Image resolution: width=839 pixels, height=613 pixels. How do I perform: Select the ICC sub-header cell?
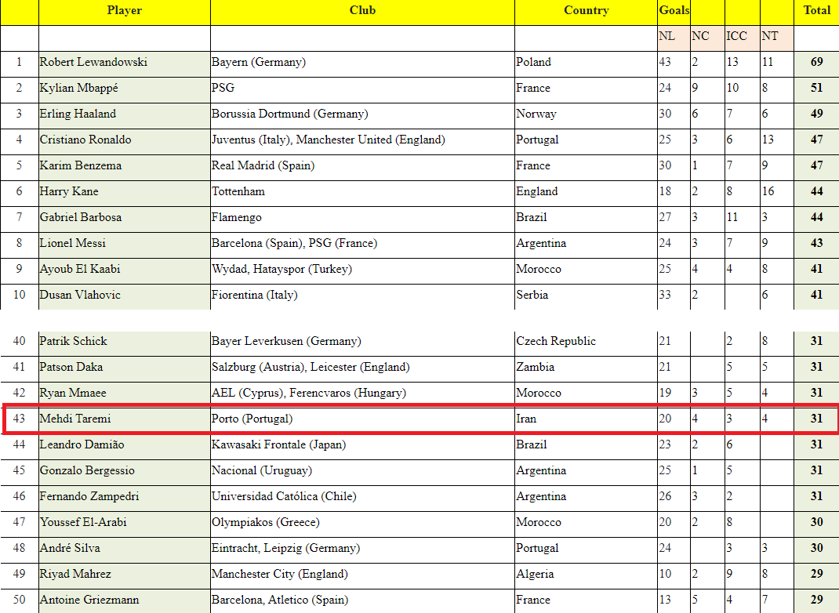(742, 37)
